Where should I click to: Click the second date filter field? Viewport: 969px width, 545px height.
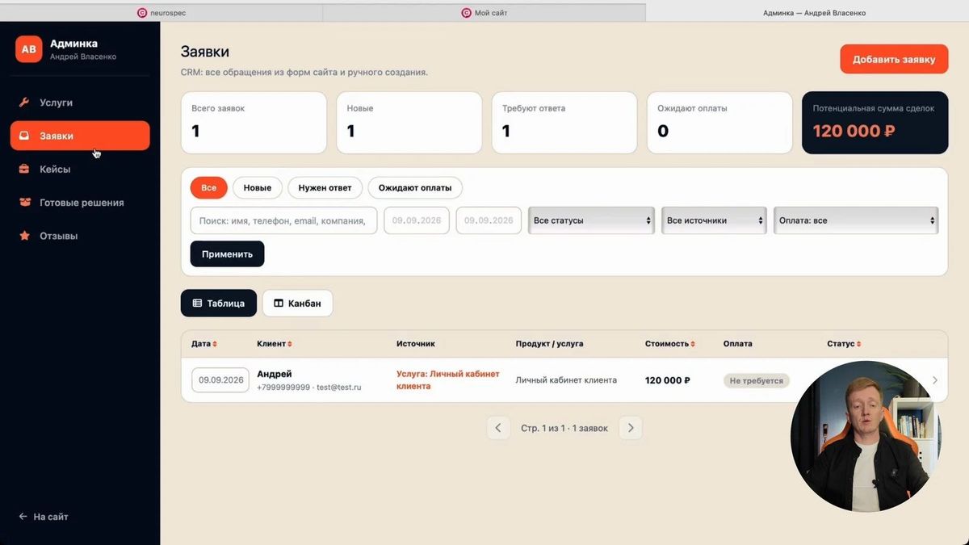[x=489, y=220]
